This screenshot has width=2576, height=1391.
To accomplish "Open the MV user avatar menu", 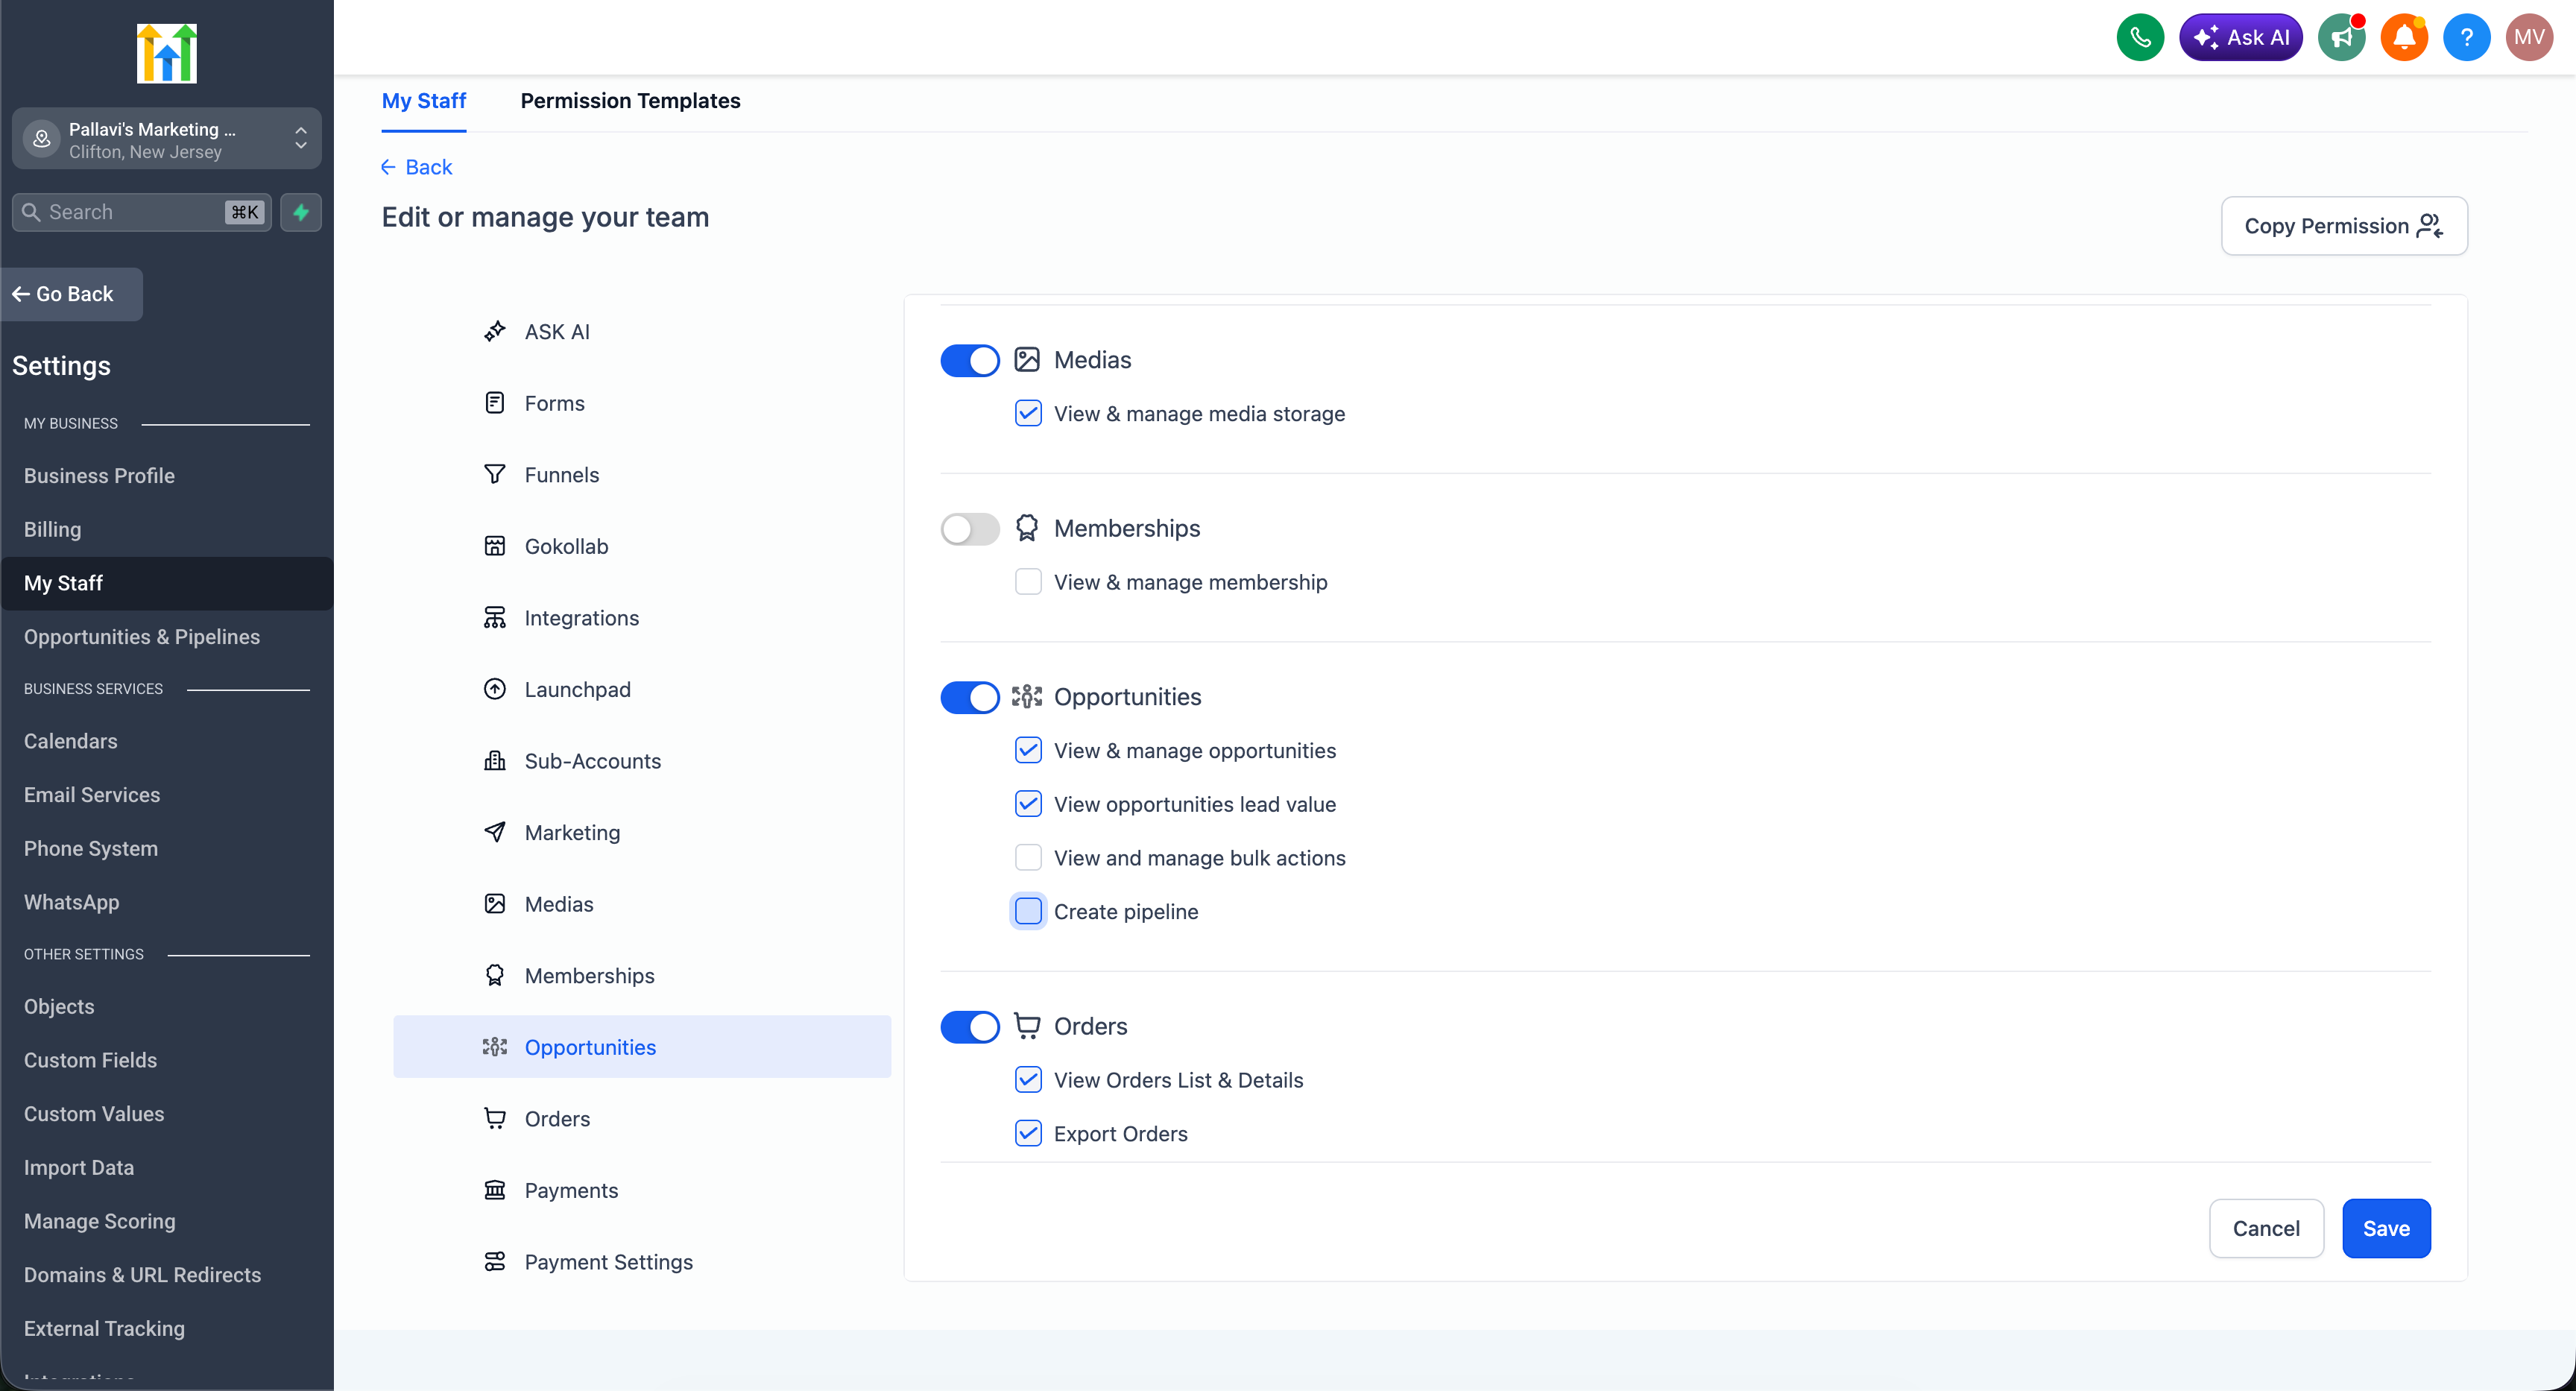I will pos(2529,38).
